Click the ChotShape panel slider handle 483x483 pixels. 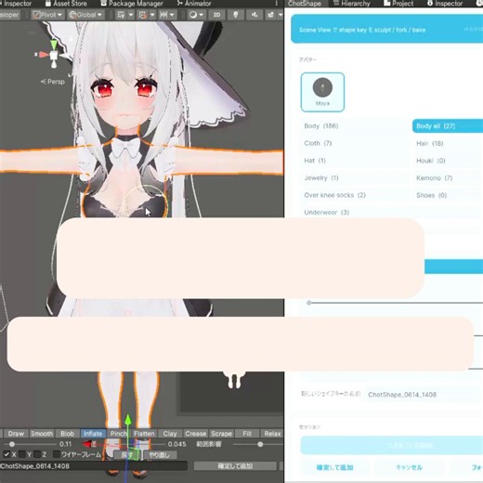[x=308, y=303]
